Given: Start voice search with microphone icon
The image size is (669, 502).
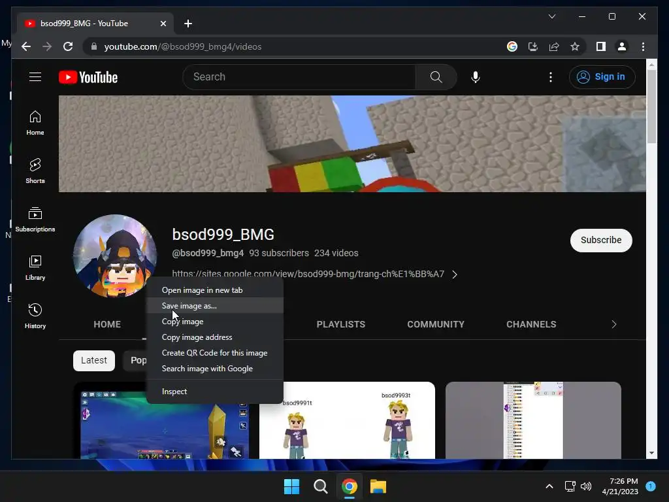Looking at the screenshot, I should (x=476, y=77).
